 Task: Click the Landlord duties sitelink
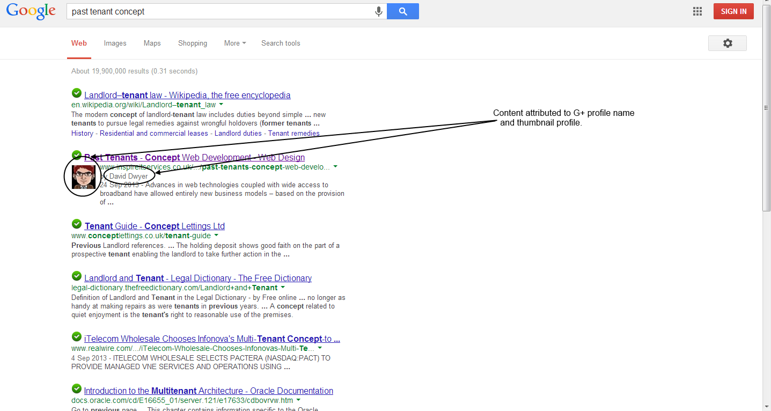[x=238, y=133]
